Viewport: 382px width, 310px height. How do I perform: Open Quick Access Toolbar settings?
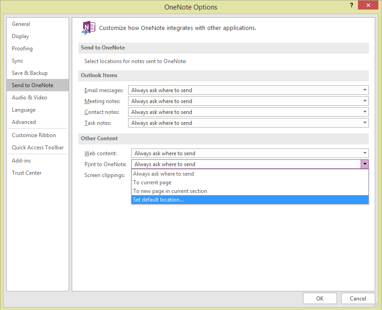click(38, 148)
